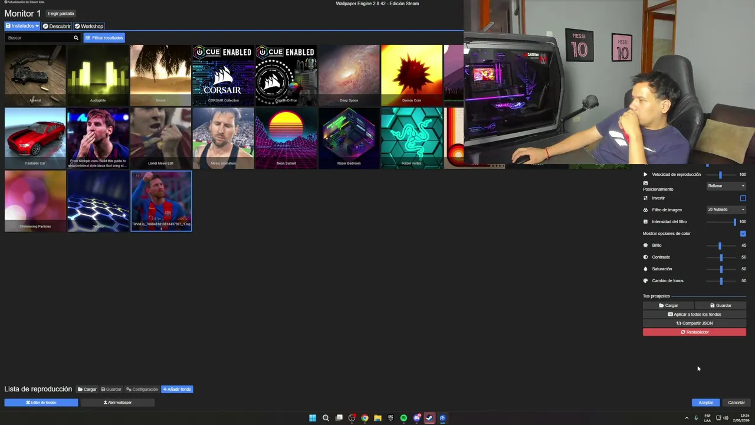Open Steam from the taskbar
The height and width of the screenshot is (425, 755).
pyautogui.click(x=429, y=418)
